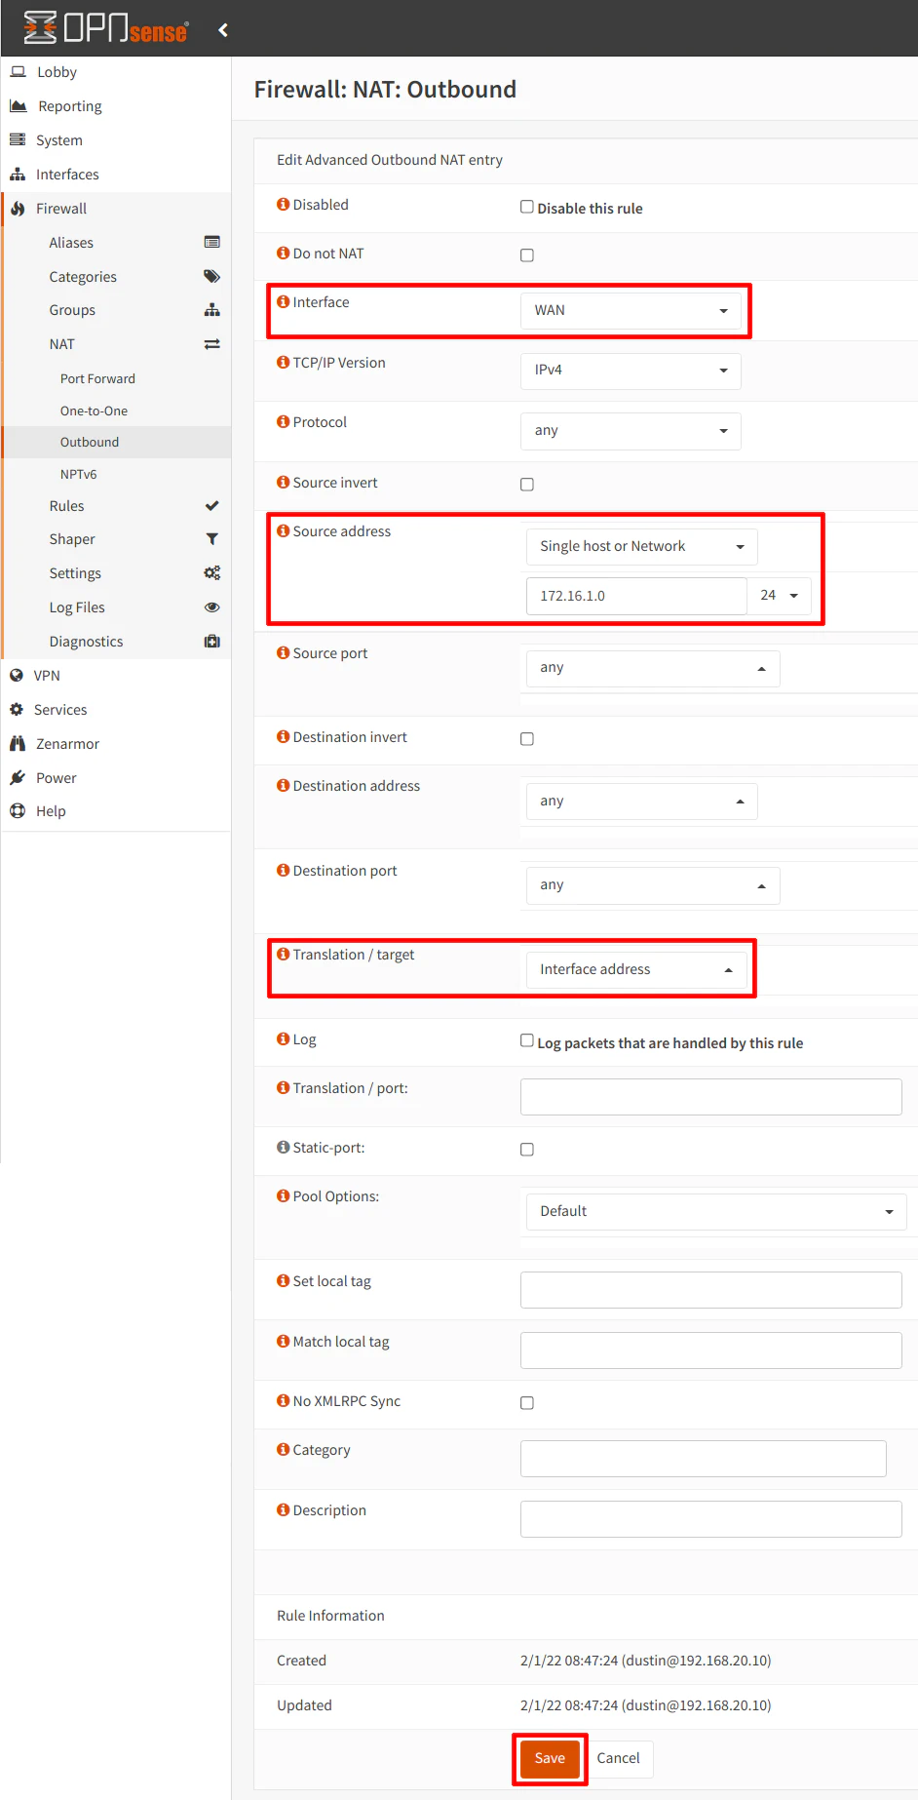Click the Reporting chart icon
The image size is (918, 1800).
(x=19, y=105)
